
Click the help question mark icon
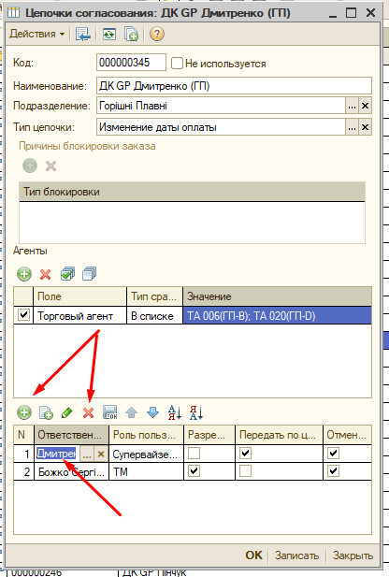[157, 35]
